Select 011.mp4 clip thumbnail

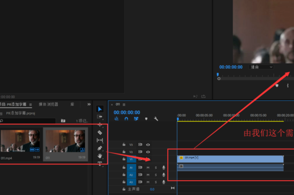tap(20, 141)
